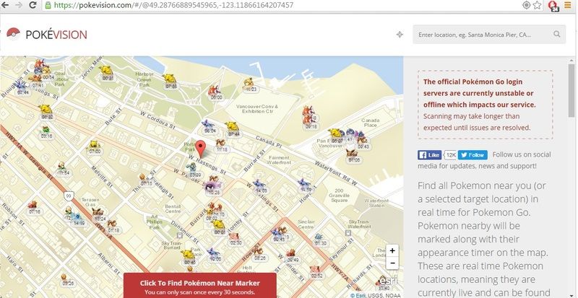Click the 'Canada Place' map label

pyautogui.click(x=371, y=123)
